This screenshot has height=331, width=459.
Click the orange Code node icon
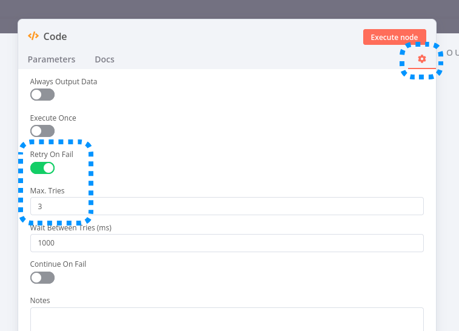click(33, 36)
